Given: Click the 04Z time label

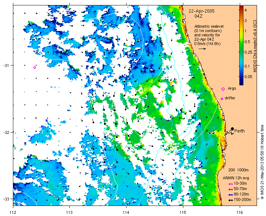Looking at the screenshot, I should click(x=198, y=16).
